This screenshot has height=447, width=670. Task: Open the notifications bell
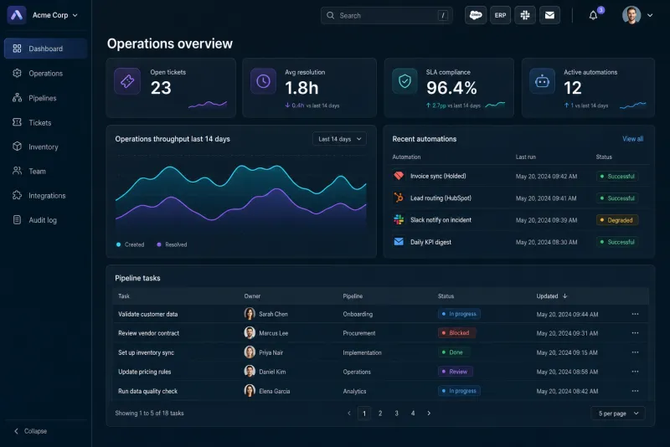[593, 16]
